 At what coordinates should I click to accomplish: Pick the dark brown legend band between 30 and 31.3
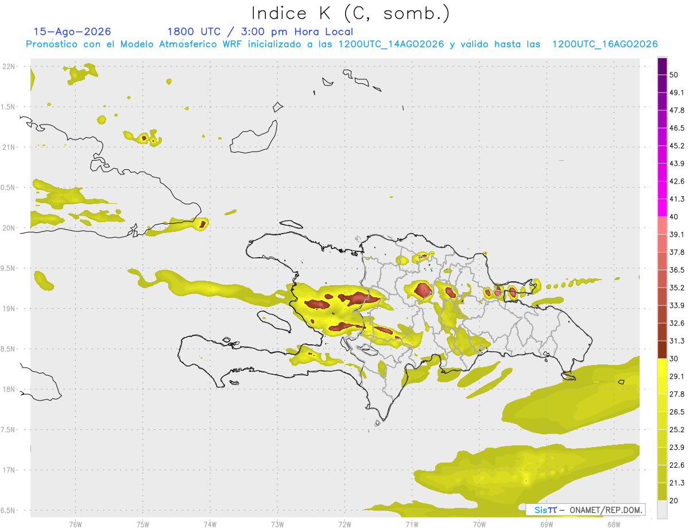point(663,350)
